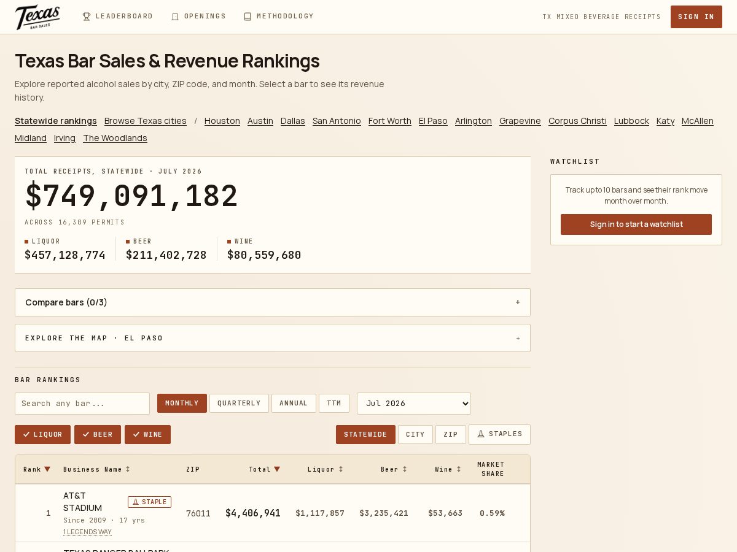Click the 1 Legends Way address link
The height and width of the screenshot is (552, 737).
(87, 532)
